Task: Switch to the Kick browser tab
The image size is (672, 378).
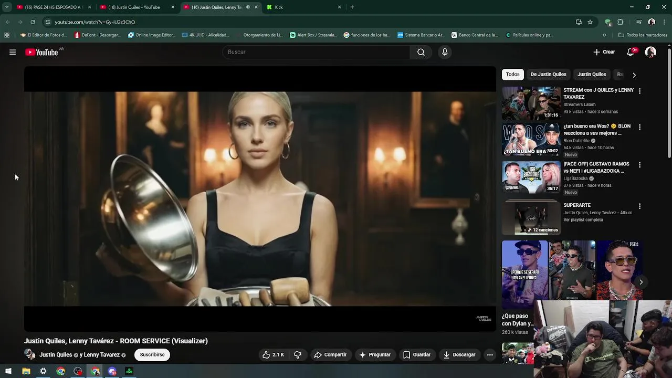Action: (x=304, y=7)
